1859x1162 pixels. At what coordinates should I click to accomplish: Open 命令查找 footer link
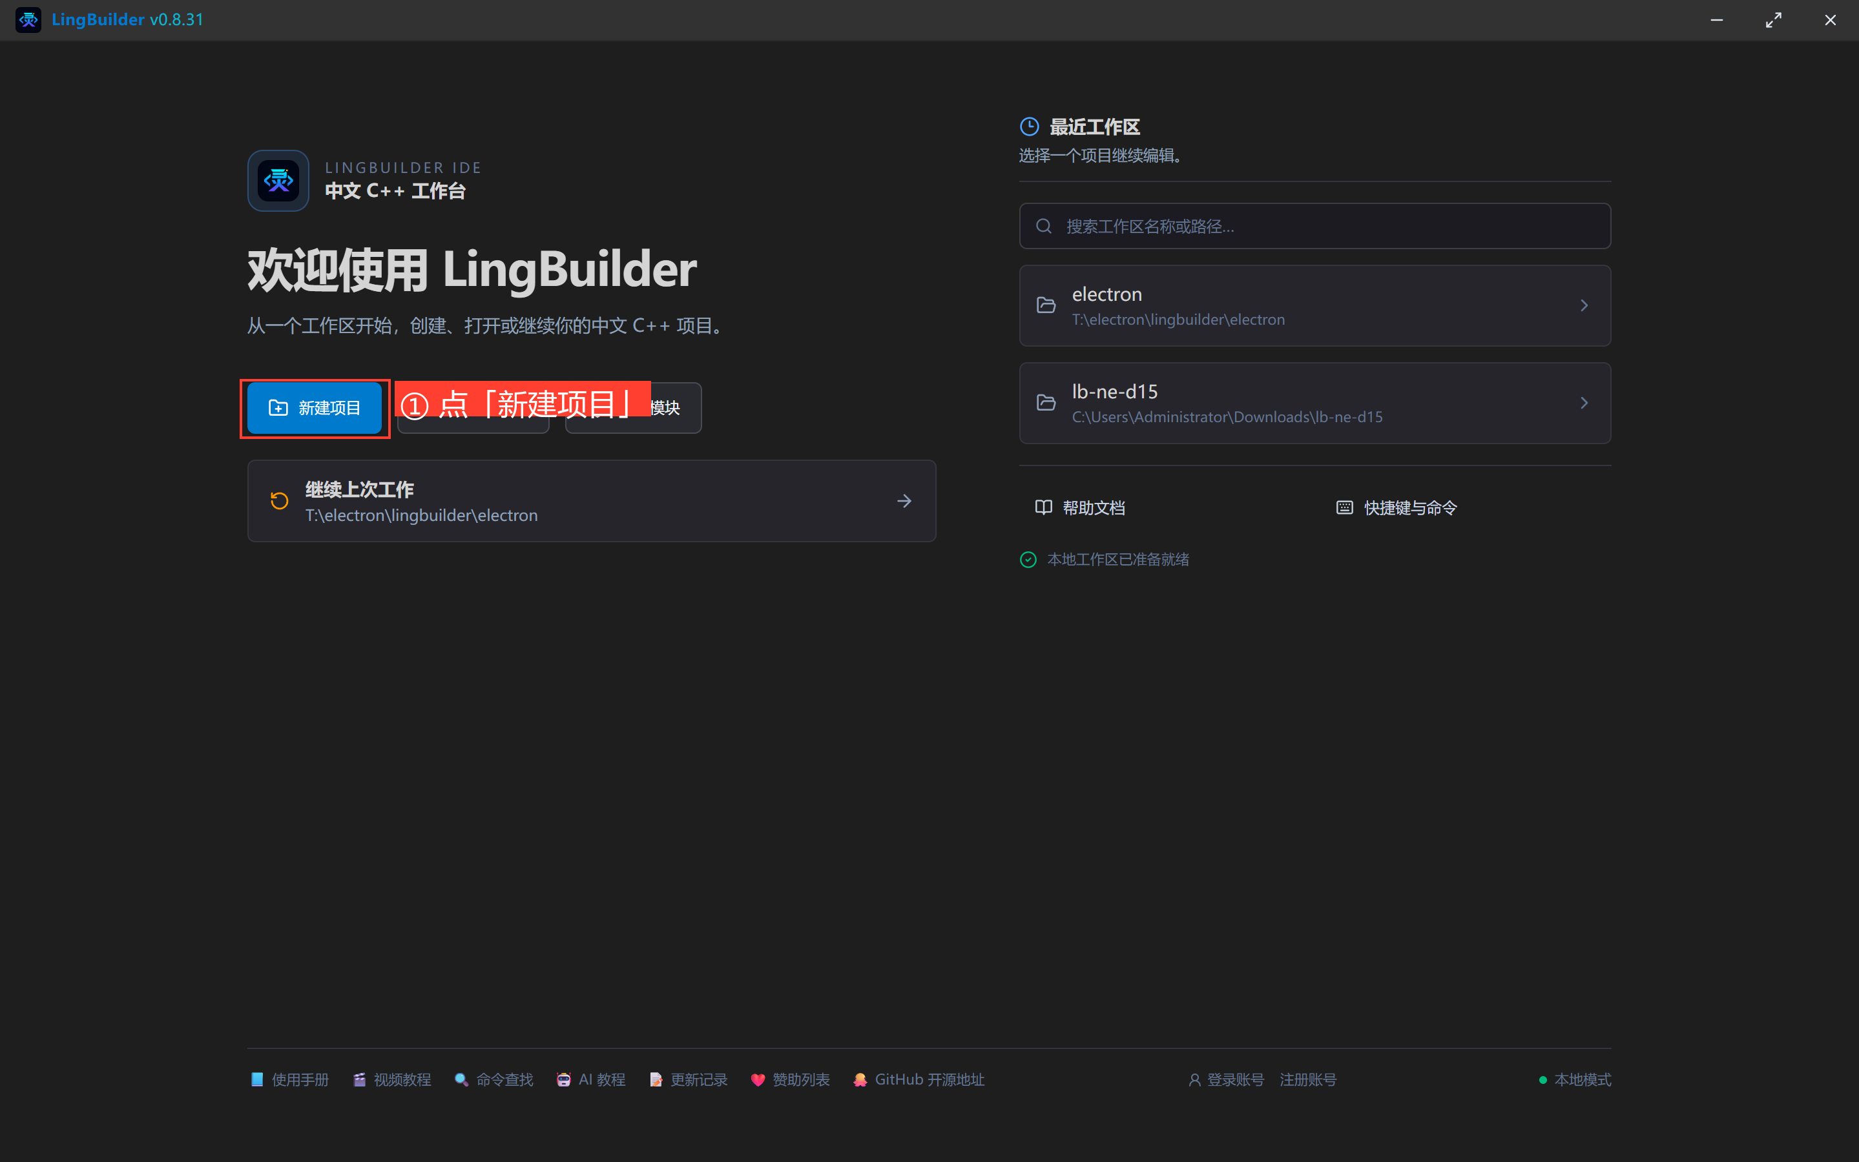(x=493, y=1080)
